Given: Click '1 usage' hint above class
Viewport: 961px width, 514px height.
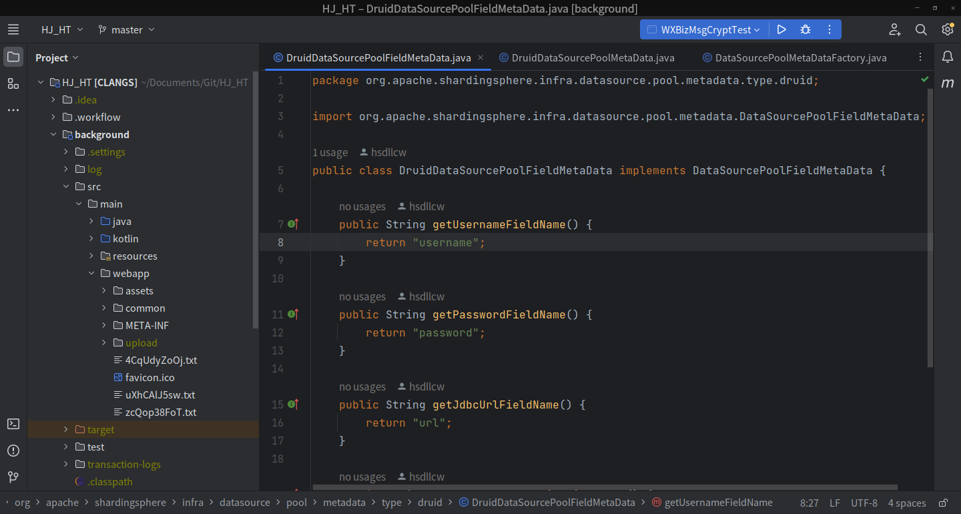Looking at the screenshot, I should 330,152.
